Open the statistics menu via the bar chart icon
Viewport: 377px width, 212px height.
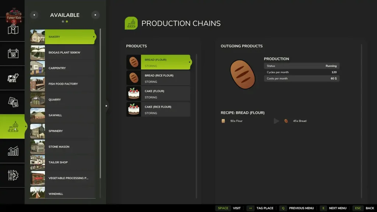[13, 151]
